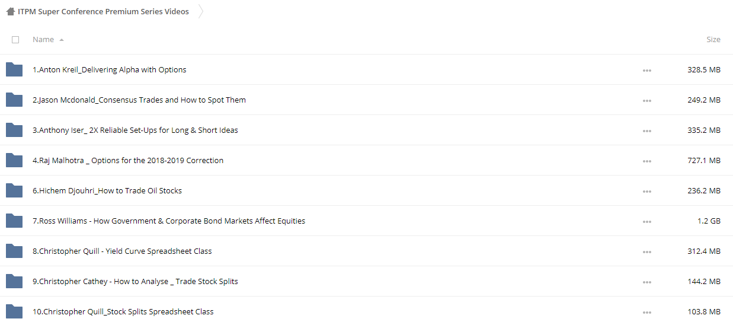The height and width of the screenshot is (325, 733).
Task: Open ellipsis menu for Ross Williams folder
Action: (646, 221)
